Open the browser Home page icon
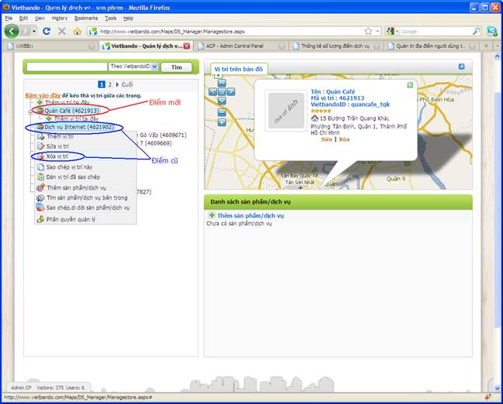 point(77,31)
